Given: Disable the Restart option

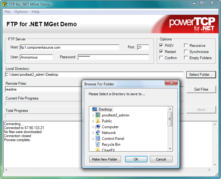Looking at the screenshot, I should [x=161, y=52].
